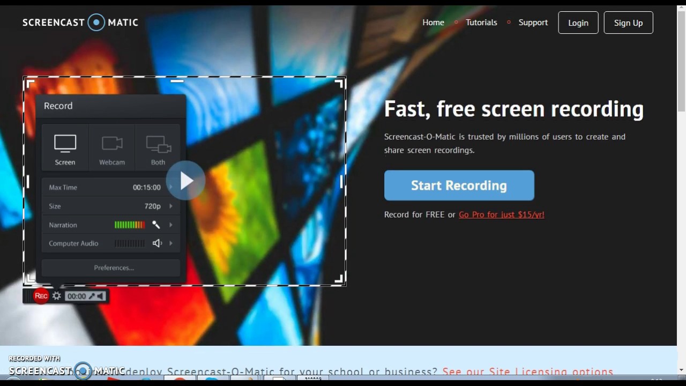Click the 00:00 recording timer
This screenshot has height=386, width=686.
(x=77, y=296)
